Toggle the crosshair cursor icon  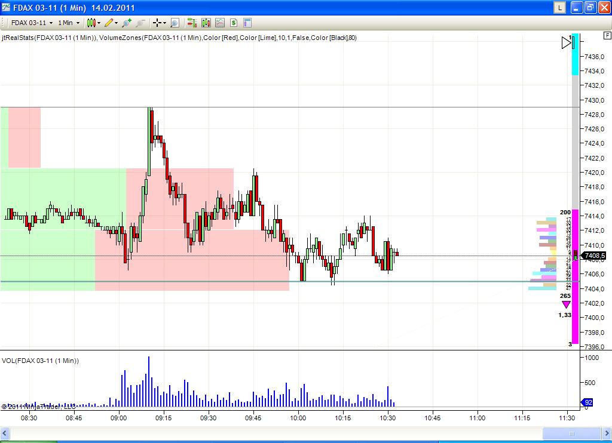[x=157, y=23]
